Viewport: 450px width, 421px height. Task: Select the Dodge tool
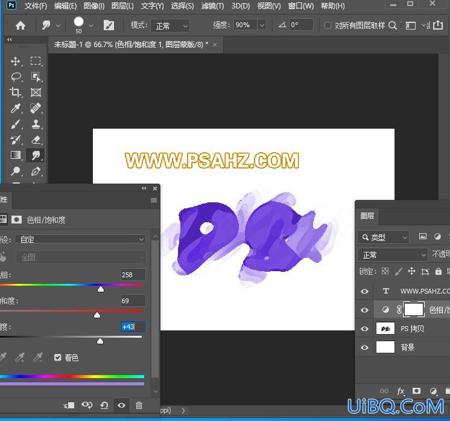coord(16,172)
